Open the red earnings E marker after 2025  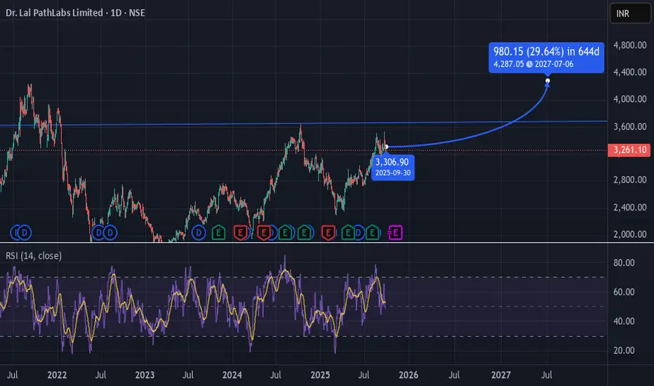[328, 232]
